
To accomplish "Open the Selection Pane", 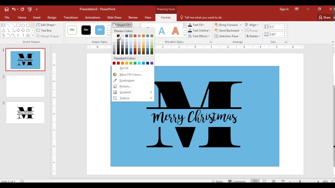I will click(227, 36).
